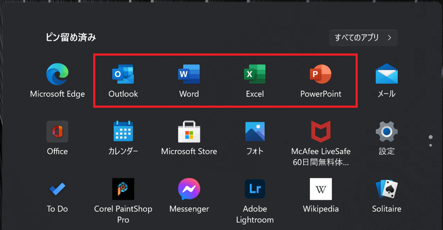Start Excel from pinned apps
443x230 pixels.
[x=255, y=74]
